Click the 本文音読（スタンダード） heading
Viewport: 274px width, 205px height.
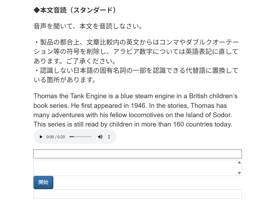click(x=78, y=10)
